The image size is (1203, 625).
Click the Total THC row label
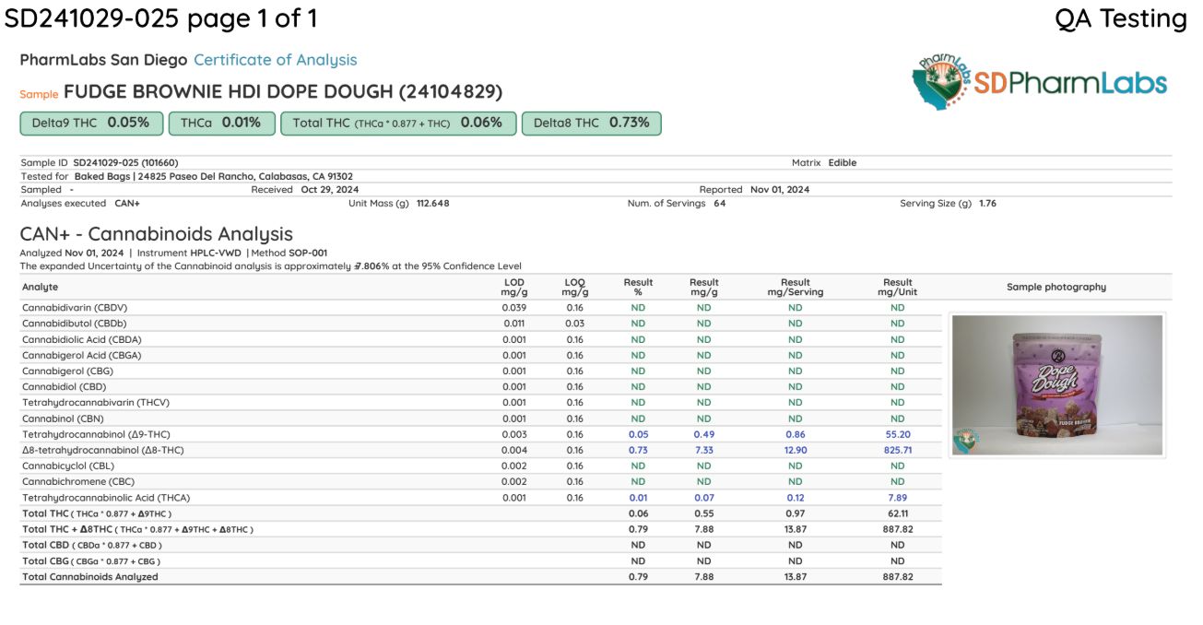tap(97, 513)
